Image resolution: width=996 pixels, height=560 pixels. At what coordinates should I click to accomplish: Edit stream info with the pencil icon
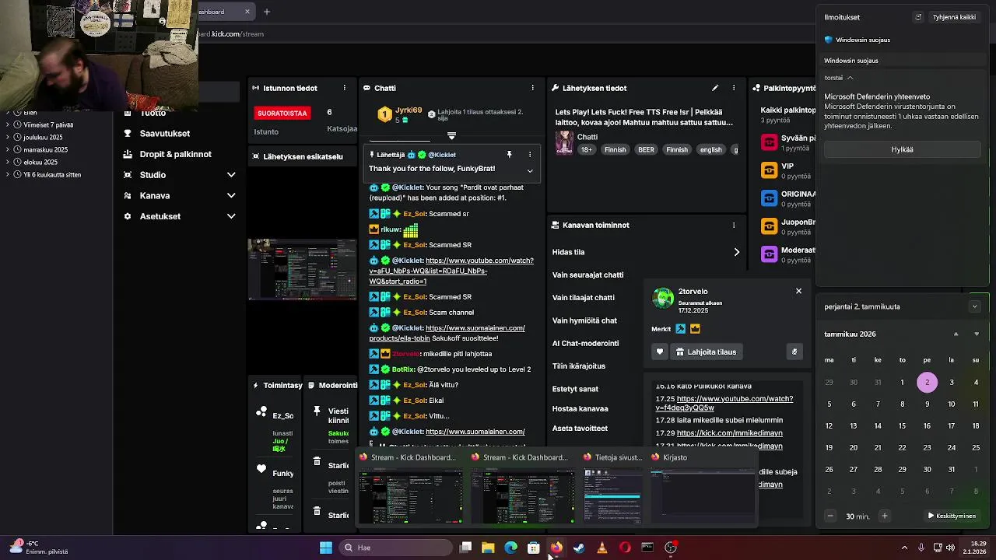pyautogui.click(x=715, y=88)
